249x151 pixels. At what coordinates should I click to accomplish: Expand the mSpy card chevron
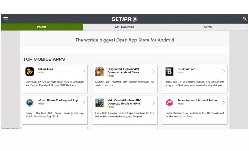(x=83, y=103)
